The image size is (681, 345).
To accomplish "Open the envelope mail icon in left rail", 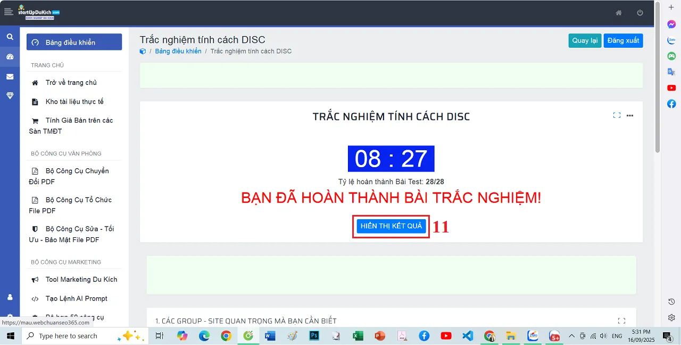I will [10, 76].
